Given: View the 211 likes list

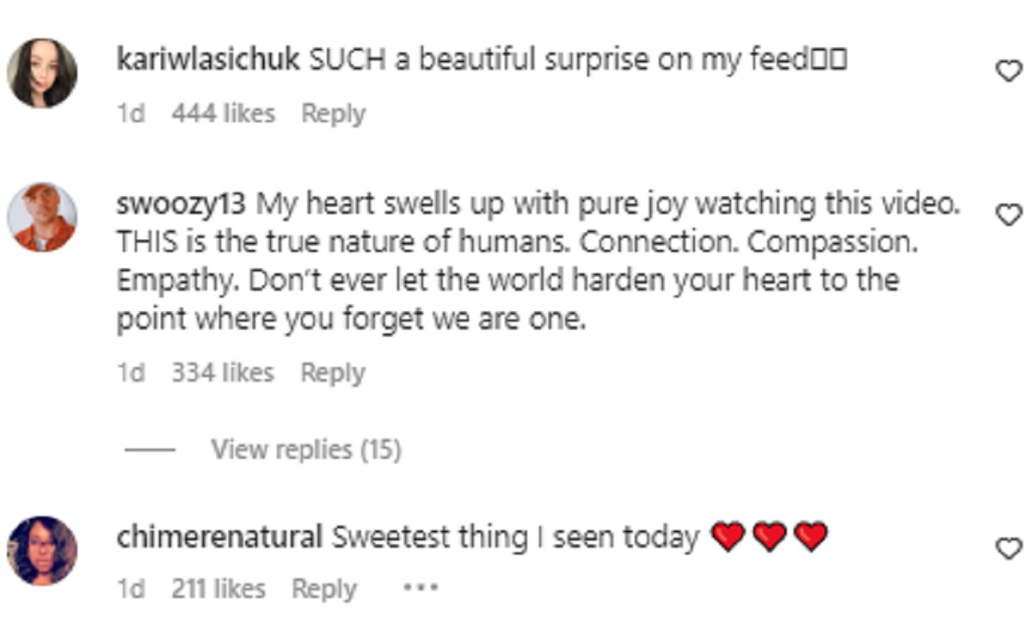Looking at the screenshot, I should (x=218, y=590).
